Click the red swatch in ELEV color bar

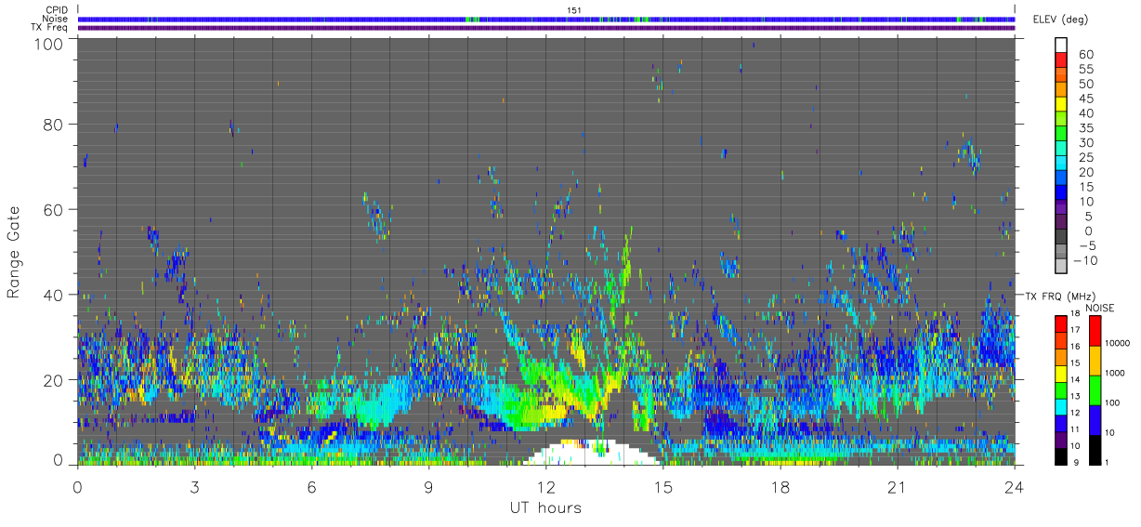(1061, 61)
